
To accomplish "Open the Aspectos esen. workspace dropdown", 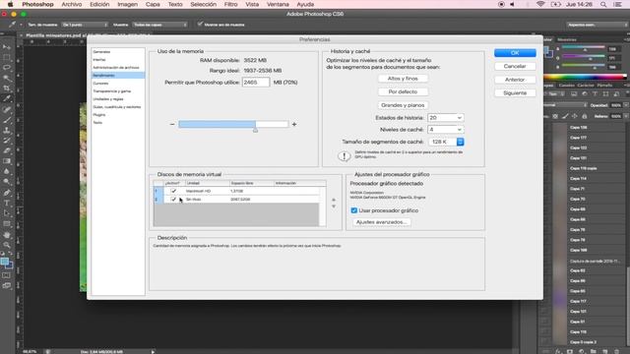I will (597, 25).
